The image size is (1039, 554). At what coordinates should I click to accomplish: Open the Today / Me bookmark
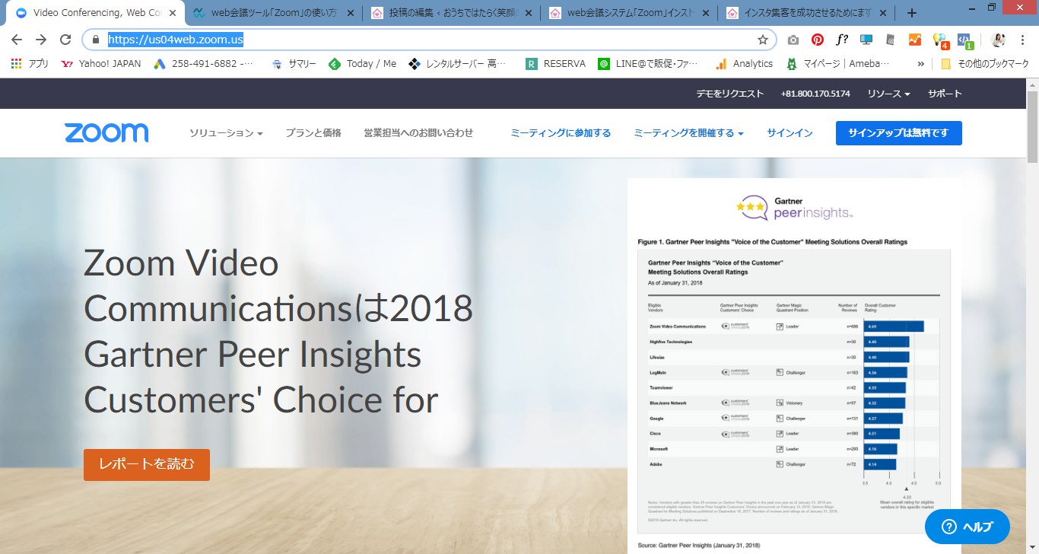pyautogui.click(x=362, y=64)
